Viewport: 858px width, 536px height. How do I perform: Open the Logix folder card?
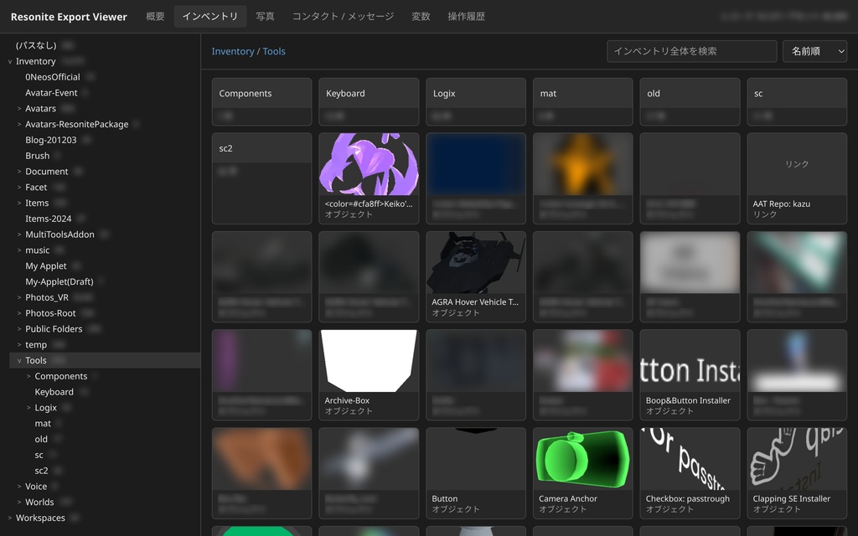[476, 101]
